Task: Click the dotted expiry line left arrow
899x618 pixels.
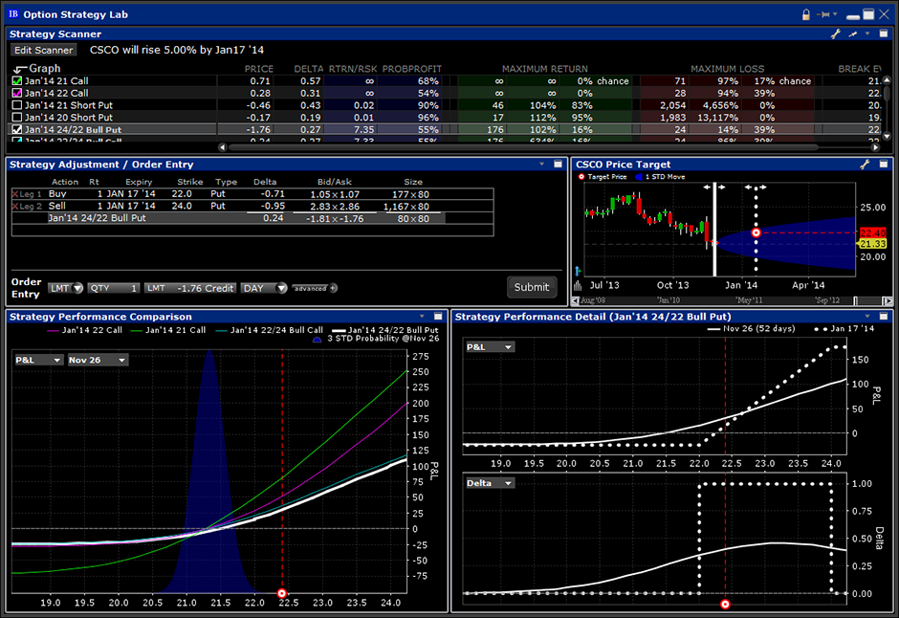Action: pos(748,187)
